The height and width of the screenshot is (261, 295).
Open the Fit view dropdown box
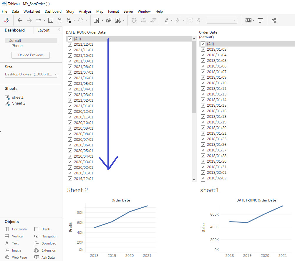(222, 20)
